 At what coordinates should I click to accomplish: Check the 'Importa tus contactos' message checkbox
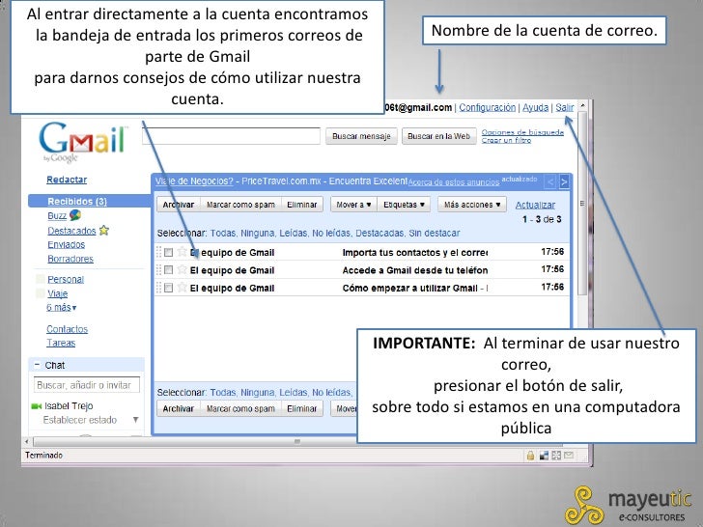tap(169, 252)
